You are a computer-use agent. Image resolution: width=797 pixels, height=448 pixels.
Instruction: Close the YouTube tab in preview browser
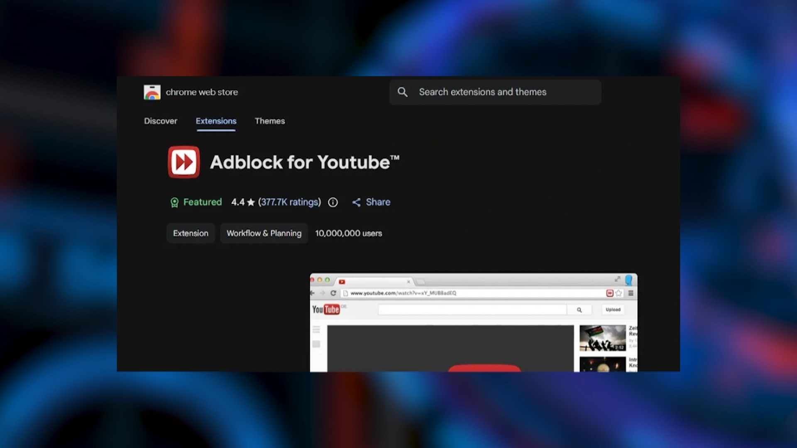tap(408, 282)
